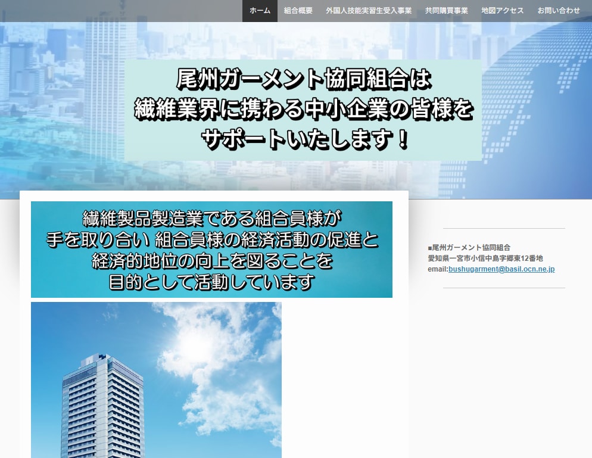Select 共同購買事業 in navigation bar

(446, 11)
